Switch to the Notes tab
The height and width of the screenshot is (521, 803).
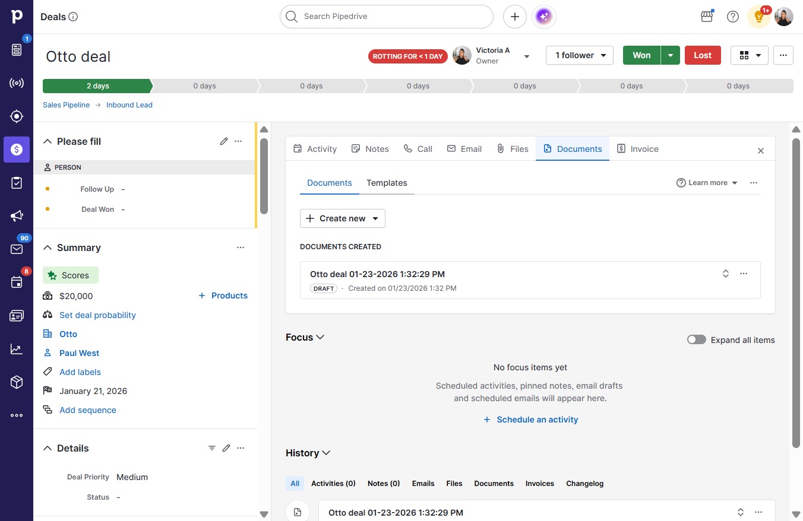[370, 149]
